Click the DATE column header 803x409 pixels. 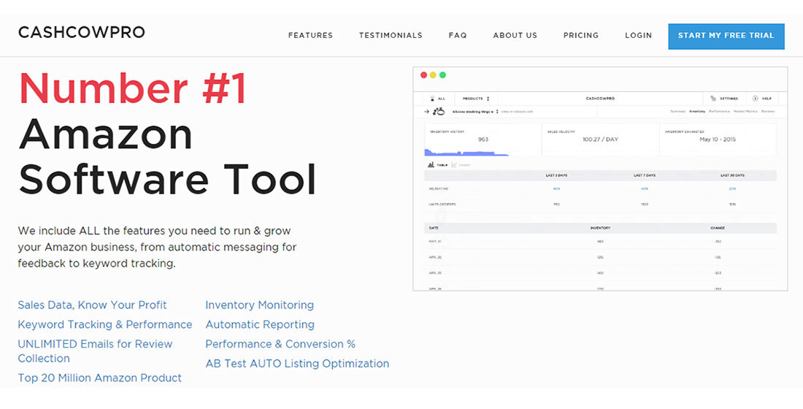pyautogui.click(x=434, y=228)
